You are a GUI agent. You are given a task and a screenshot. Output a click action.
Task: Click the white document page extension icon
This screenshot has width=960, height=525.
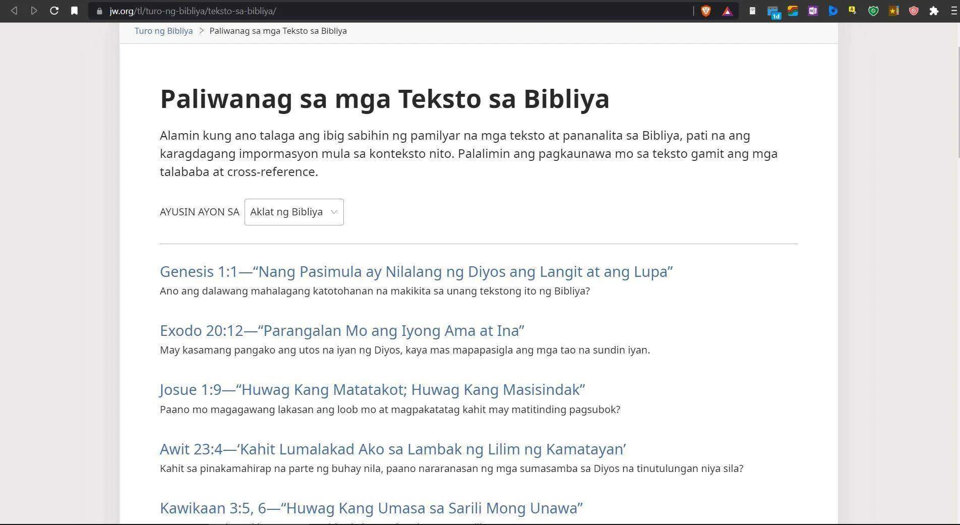[x=752, y=11]
